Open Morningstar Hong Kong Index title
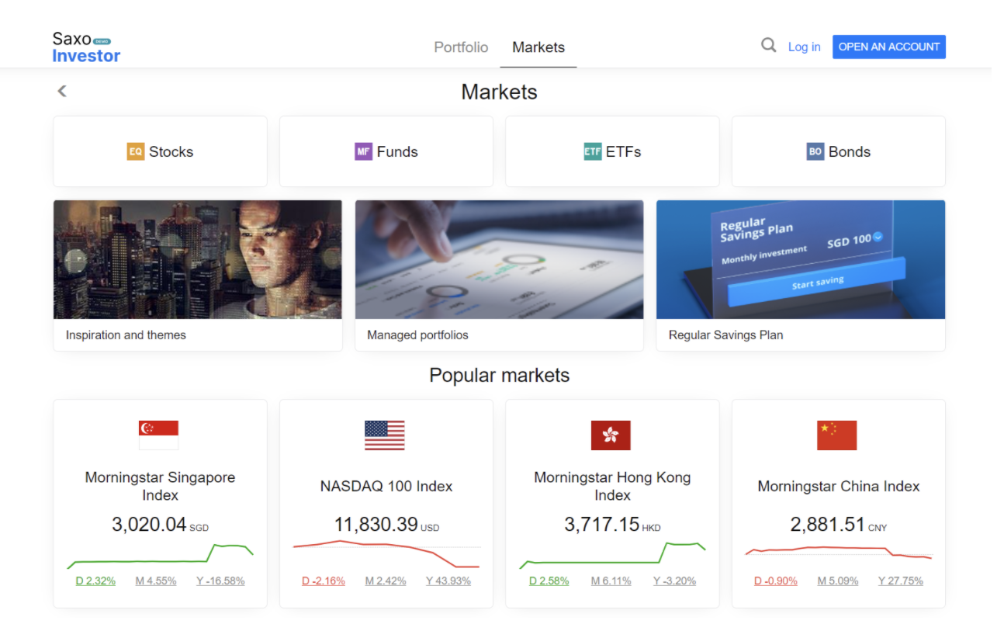 612,486
